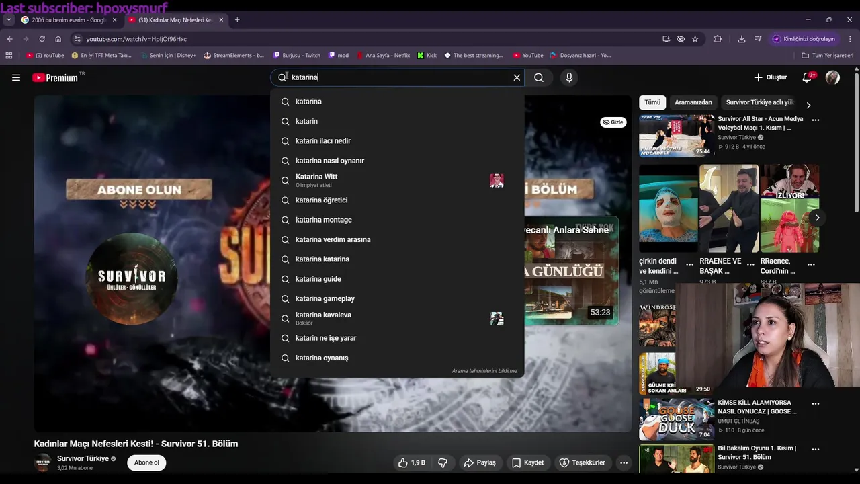Open the browser home page
This screenshot has width=860, height=484.
tap(58, 39)
